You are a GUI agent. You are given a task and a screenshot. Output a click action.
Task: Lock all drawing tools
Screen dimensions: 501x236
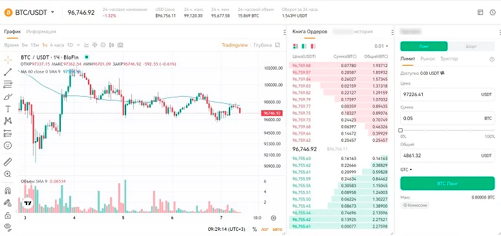click(x=8, y=215)
